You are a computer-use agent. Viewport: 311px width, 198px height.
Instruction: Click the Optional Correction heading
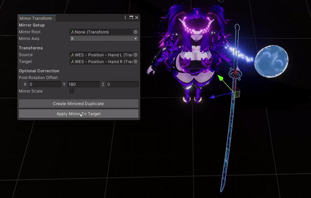coord(39,71)
